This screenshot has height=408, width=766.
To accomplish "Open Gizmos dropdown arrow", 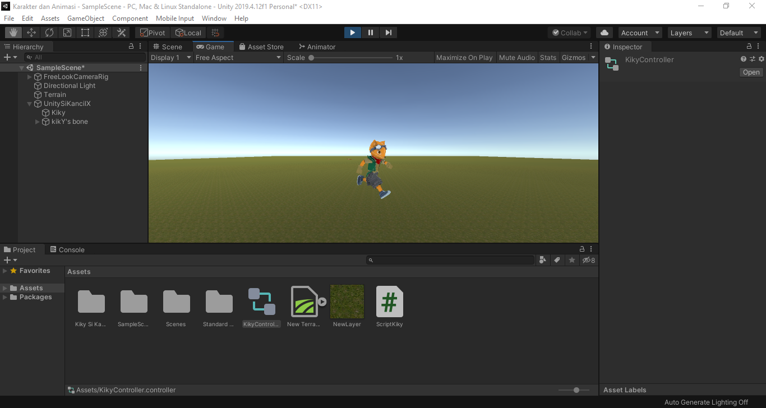I will pyautogui.click(x=593, y=57).
